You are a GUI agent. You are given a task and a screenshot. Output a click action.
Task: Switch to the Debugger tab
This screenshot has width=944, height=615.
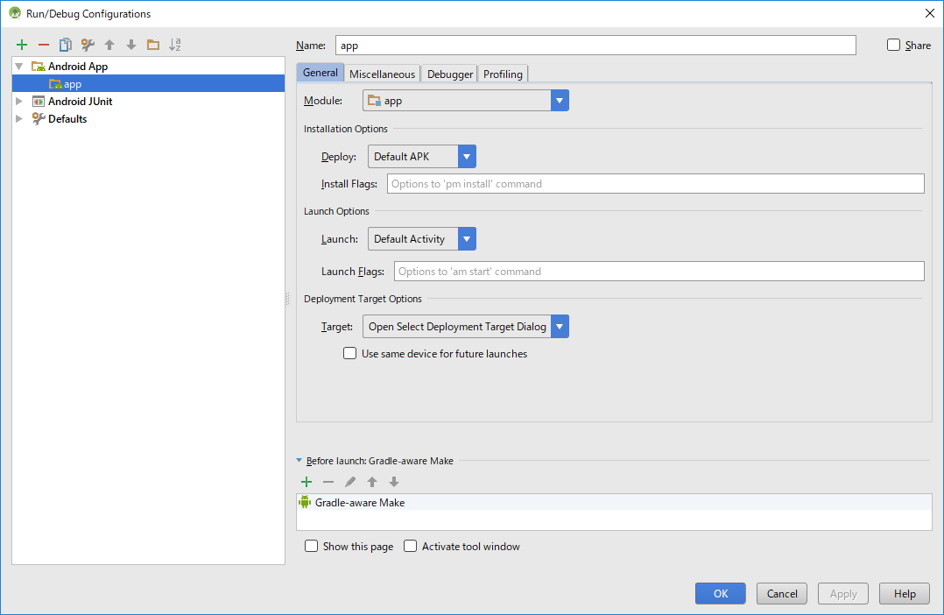(x=448, y=74)
